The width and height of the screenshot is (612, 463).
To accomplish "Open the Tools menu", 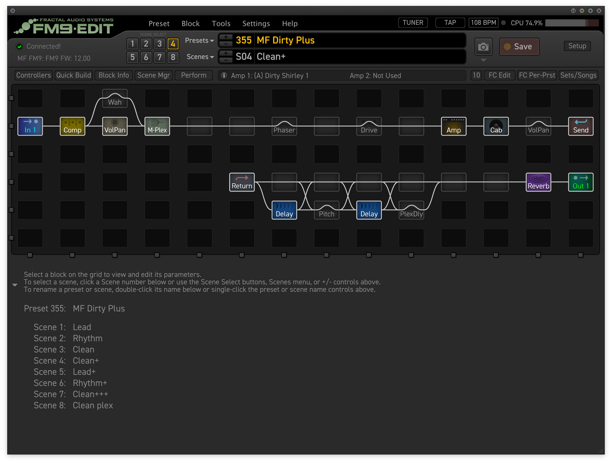I will pos(221,24).
